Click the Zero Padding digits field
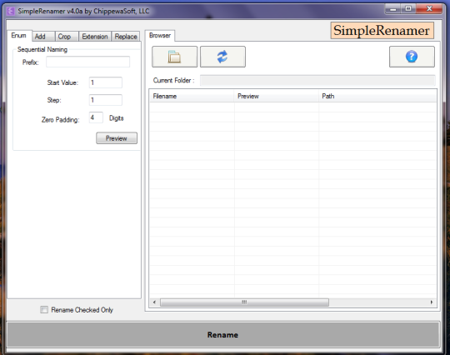Image resolution: width=450 pixels, height=355 pixels. (x=96, y=117)
